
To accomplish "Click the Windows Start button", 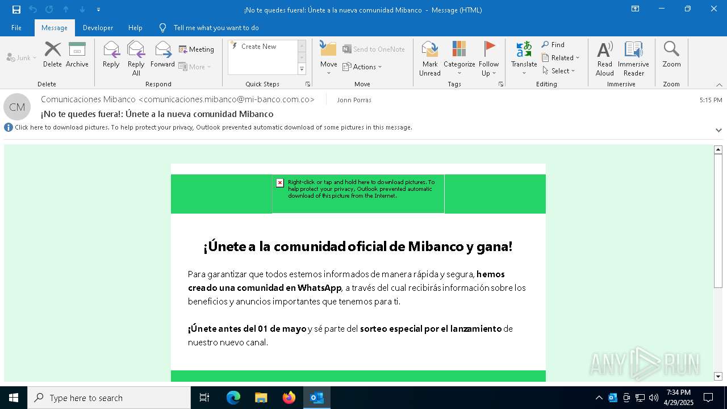I will point(14,398).
